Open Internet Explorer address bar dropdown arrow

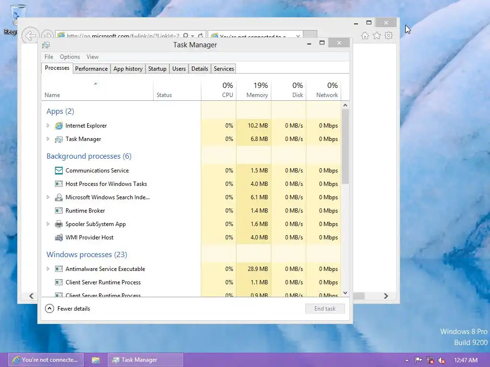(x=192, y=36)
